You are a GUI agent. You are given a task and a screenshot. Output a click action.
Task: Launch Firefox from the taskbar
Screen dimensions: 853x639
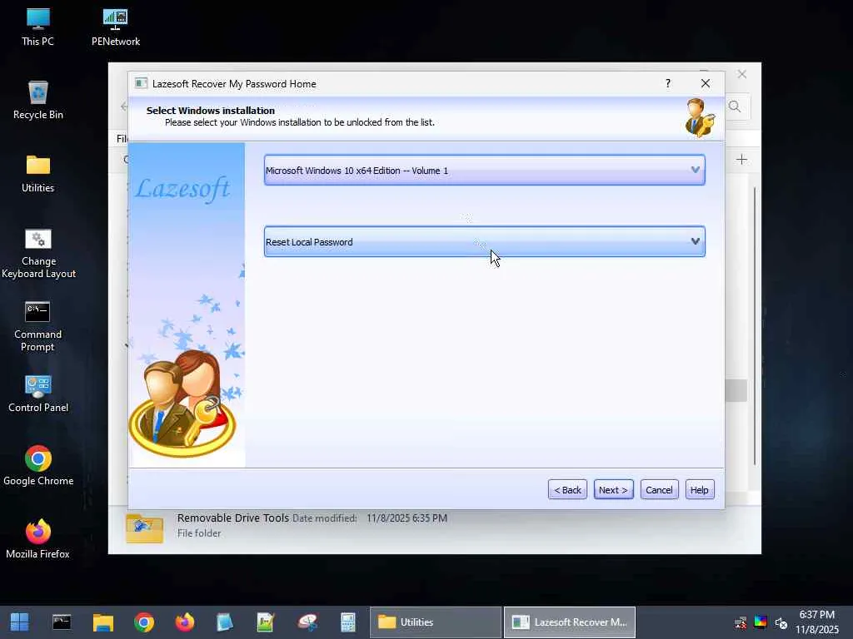coord(185,622)
